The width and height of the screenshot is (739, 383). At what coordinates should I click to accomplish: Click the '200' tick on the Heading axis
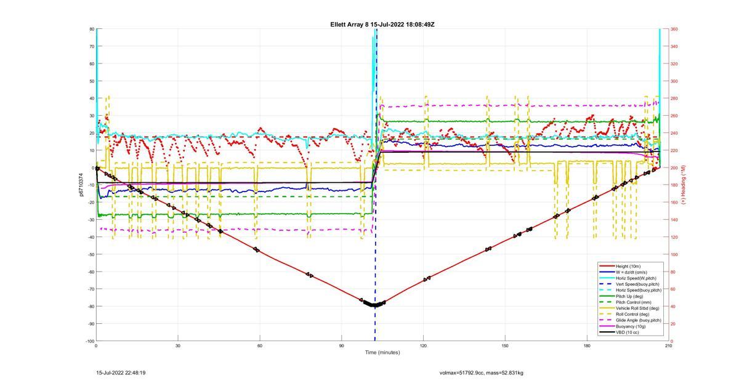tap(674, 168)
